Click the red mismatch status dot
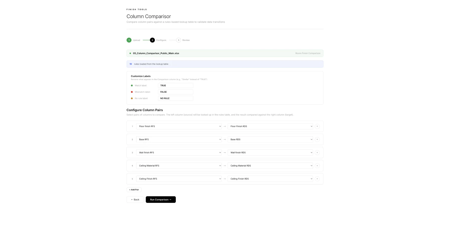 click(x=132, y=92)
